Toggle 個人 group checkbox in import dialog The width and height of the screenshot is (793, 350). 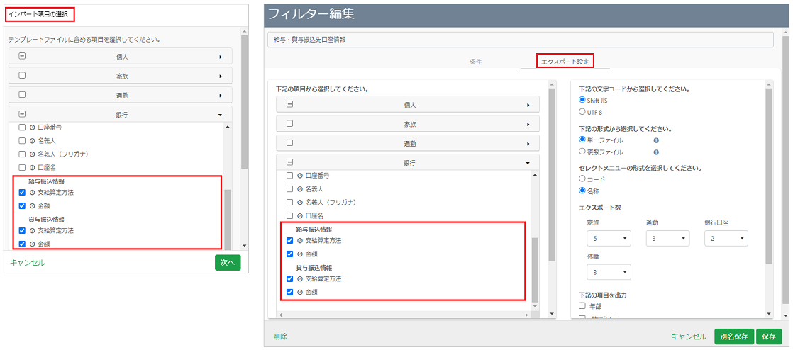(22, 57)
